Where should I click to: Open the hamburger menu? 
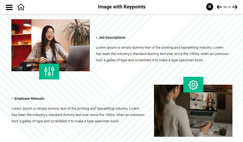[9, 7]
